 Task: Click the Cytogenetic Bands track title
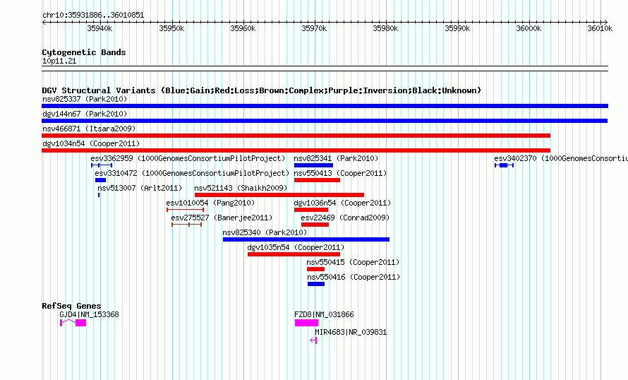coord(84,52)
